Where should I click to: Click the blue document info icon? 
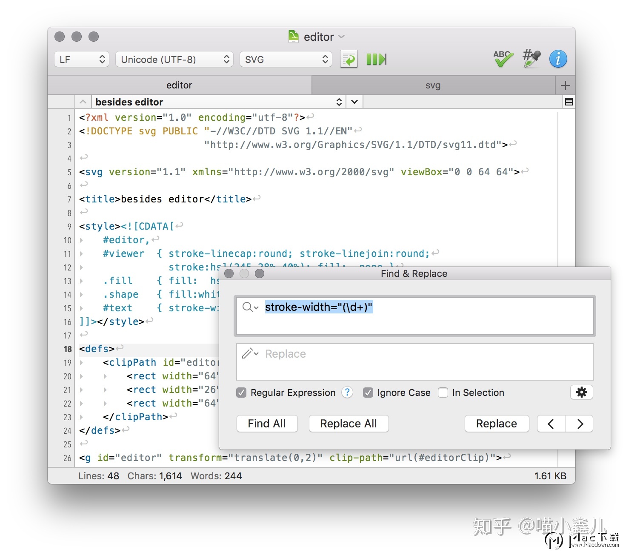point(558,59)
